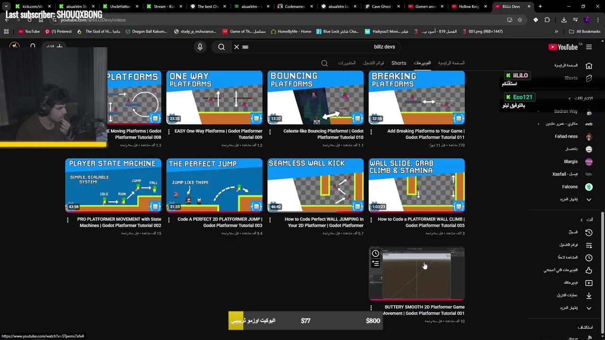This screenshot has width=605, height=340.
Task: Open Your videos (فيديوهاتك) icon in sidebar
Action: (x=589, y=283)
